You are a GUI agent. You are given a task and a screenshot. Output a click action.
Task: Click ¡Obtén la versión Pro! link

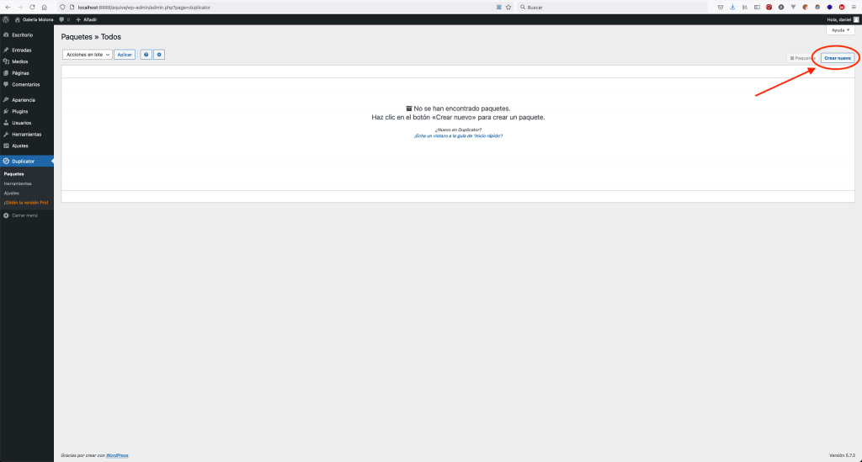click(26, 203)
